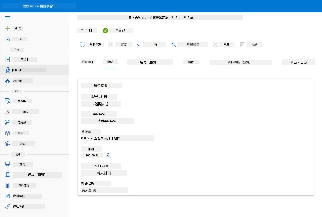Click the 執行 55 run title
This screenshot has width=322, height=217.
point(87,31)
